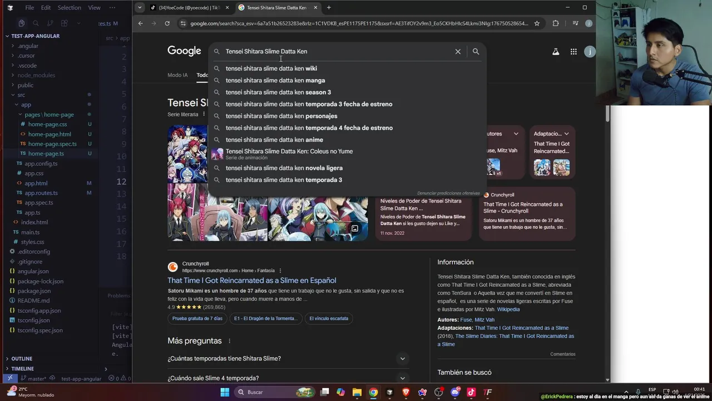
Task: Open File Explorer from the taskbar
Action: (357, 392)
